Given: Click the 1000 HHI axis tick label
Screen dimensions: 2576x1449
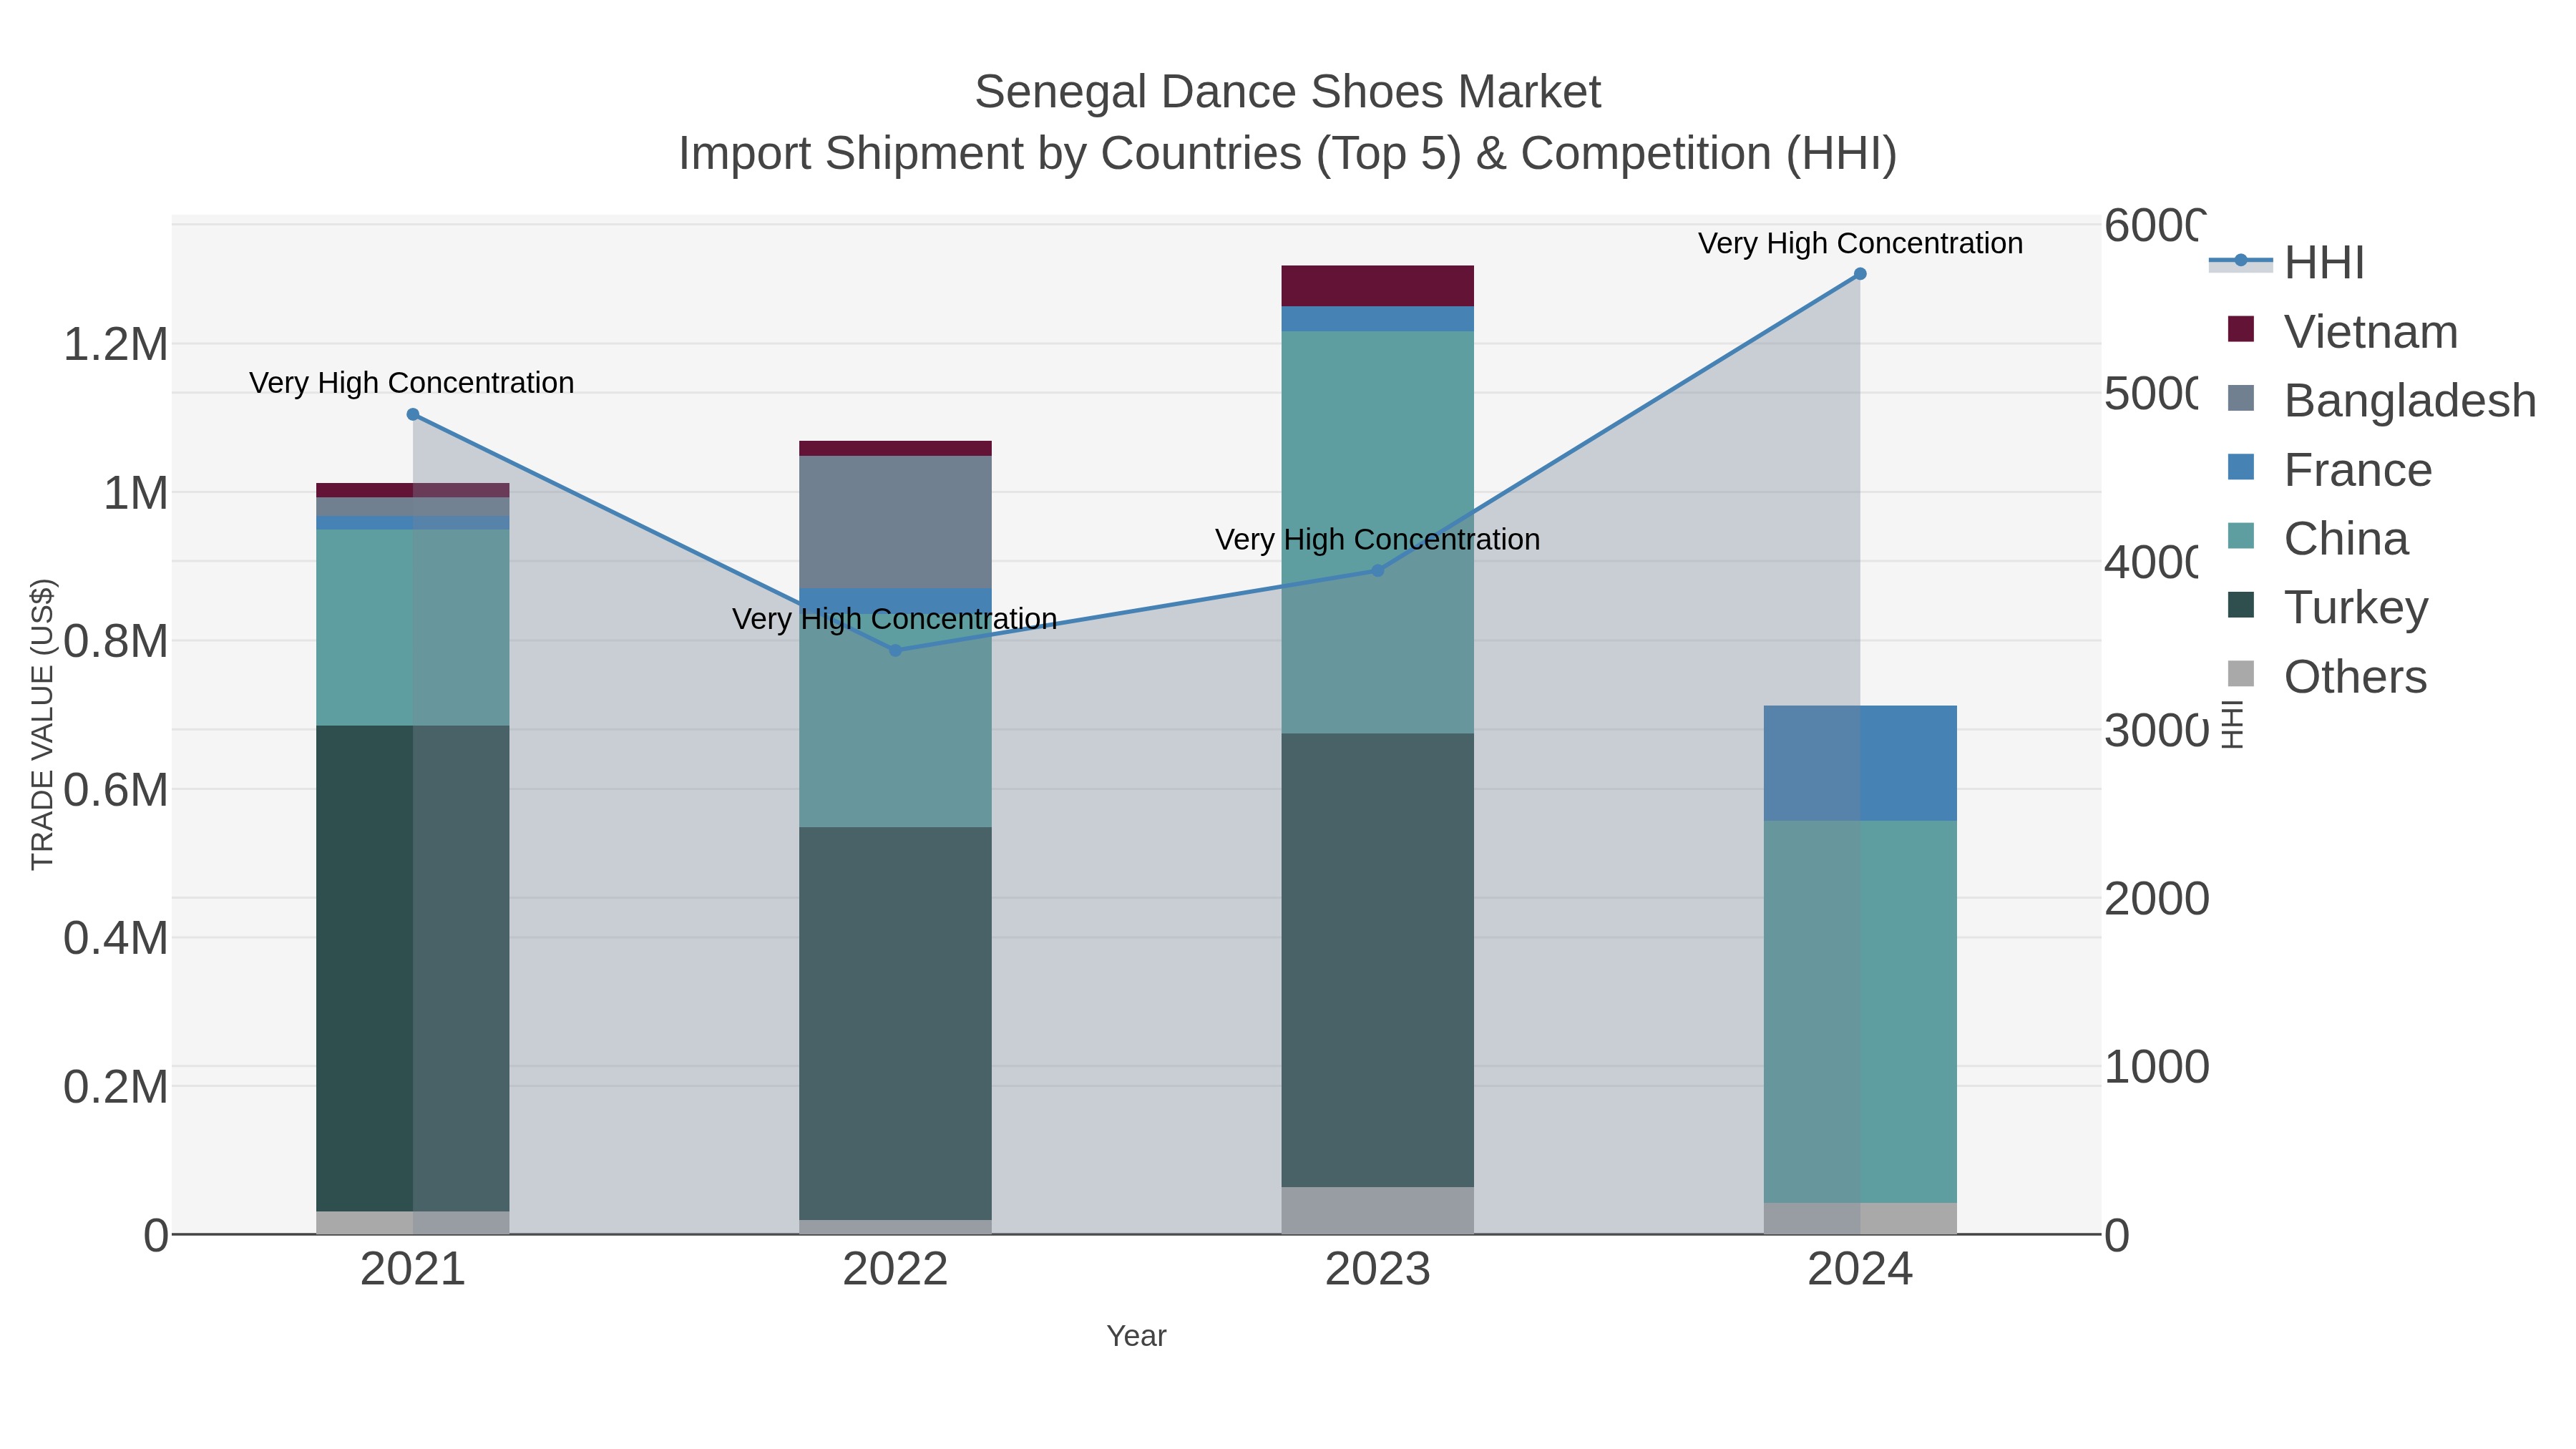Looking at the screenshot, I should [x=2156, y=1067].
